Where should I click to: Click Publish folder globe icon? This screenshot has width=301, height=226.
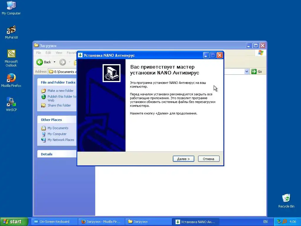pyautogui.click(x=44, y=97)
